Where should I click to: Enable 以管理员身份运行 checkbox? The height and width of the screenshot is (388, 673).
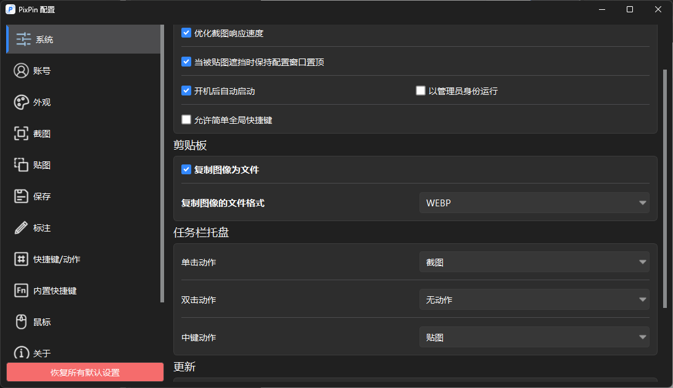tap(421, 91)
